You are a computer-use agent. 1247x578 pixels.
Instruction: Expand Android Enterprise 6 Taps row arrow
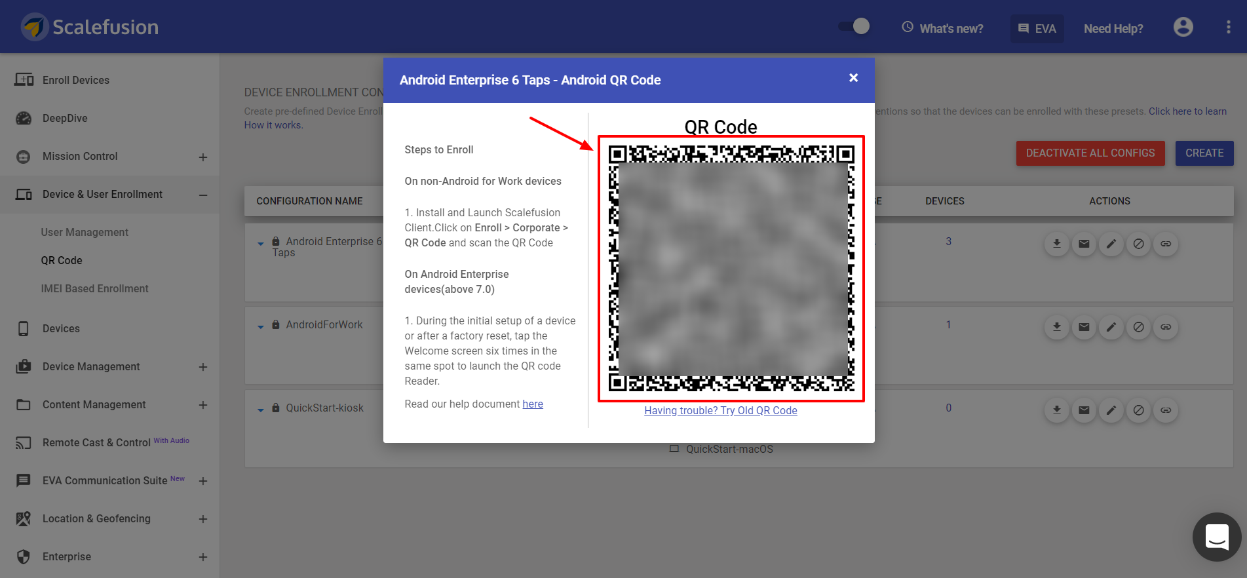261,243
